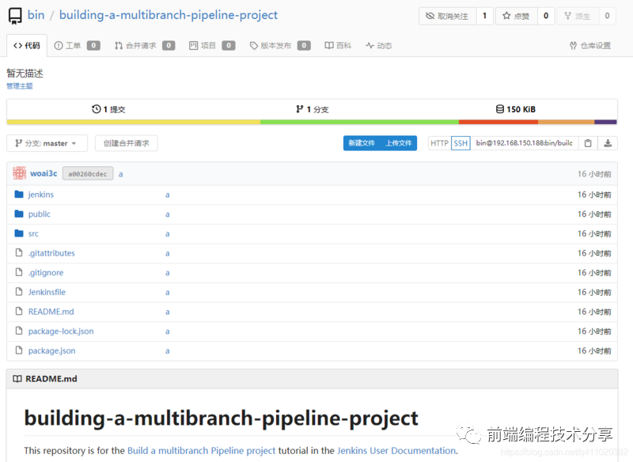Screen dimensions: 633x462
Task: Click the README.md row file icon
Action: point(19,311)
